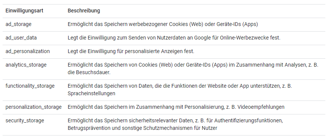The image size is (331, 137).
Task: Click the ad_storage description about werbebezogener Cookies
Action: pyautogui.click(x=163, y=24)
